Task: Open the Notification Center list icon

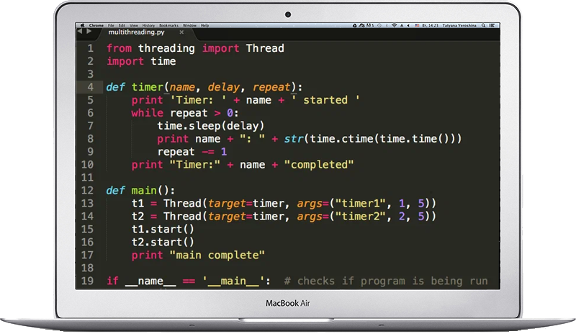Action: point(492,25)
